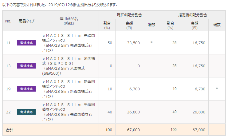
Task: Select the 海外株式 tag in row 13
Action: [x=26, y=66]
